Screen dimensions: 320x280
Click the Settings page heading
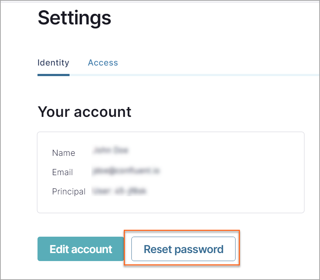(x=74, y=18)
